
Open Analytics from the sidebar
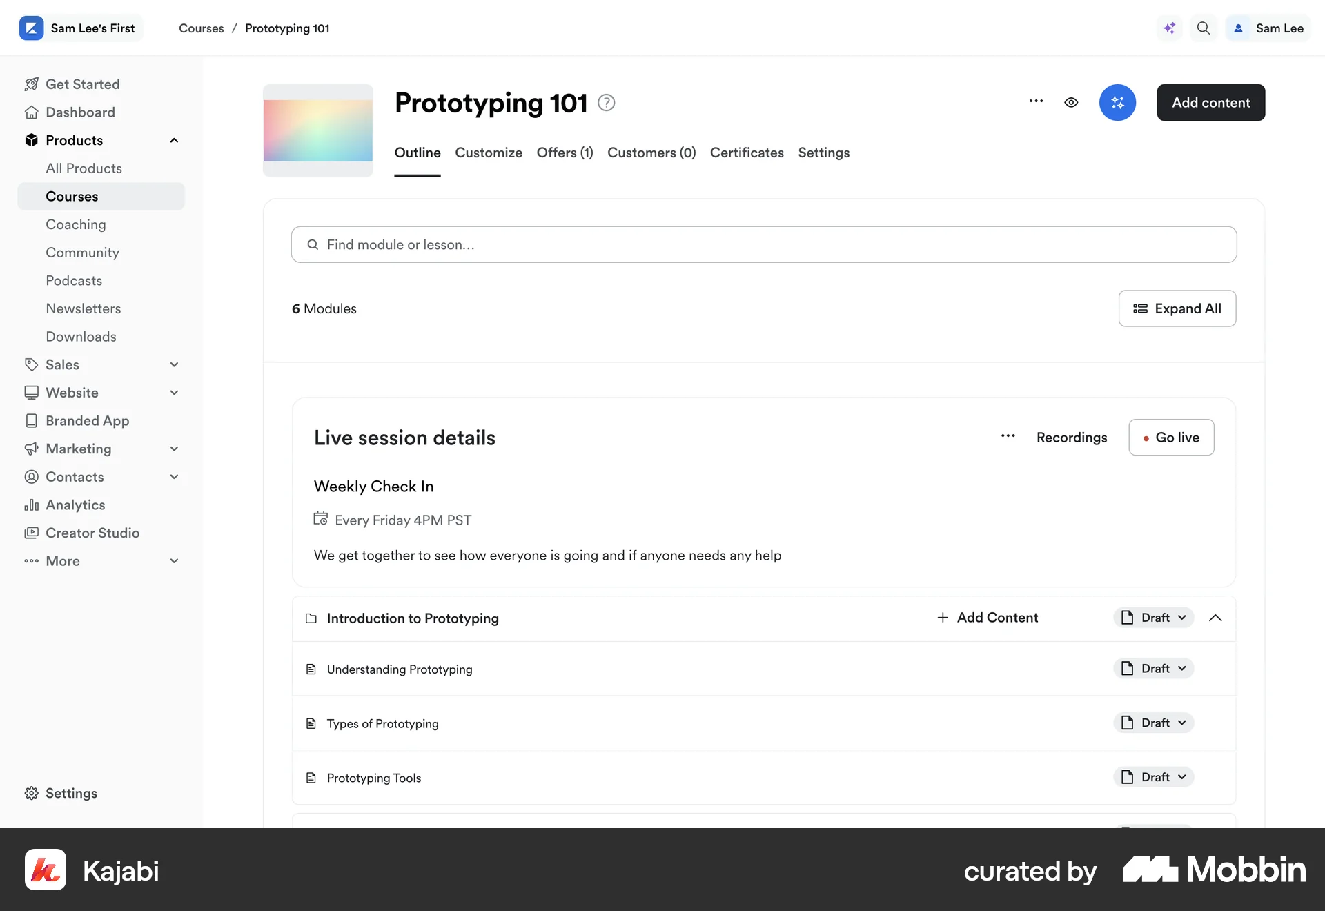click(75, 505)
